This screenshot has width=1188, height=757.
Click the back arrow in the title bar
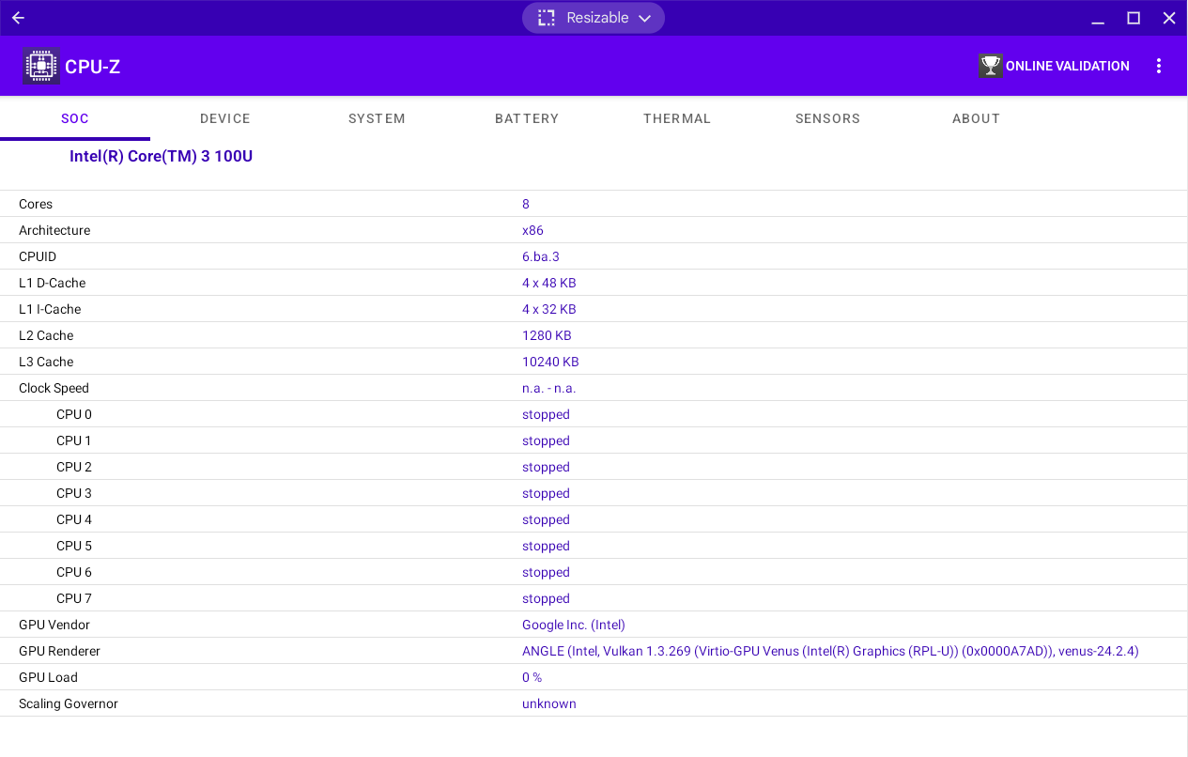(x=18, y=18)
